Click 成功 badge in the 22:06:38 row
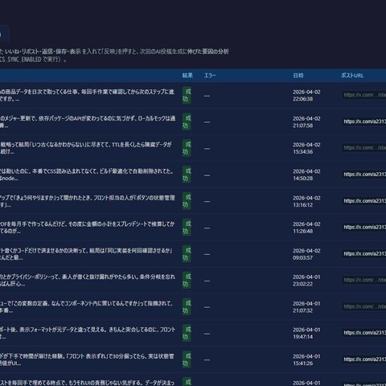The width and height of the screenshot is (386, 386). (187, 96)
